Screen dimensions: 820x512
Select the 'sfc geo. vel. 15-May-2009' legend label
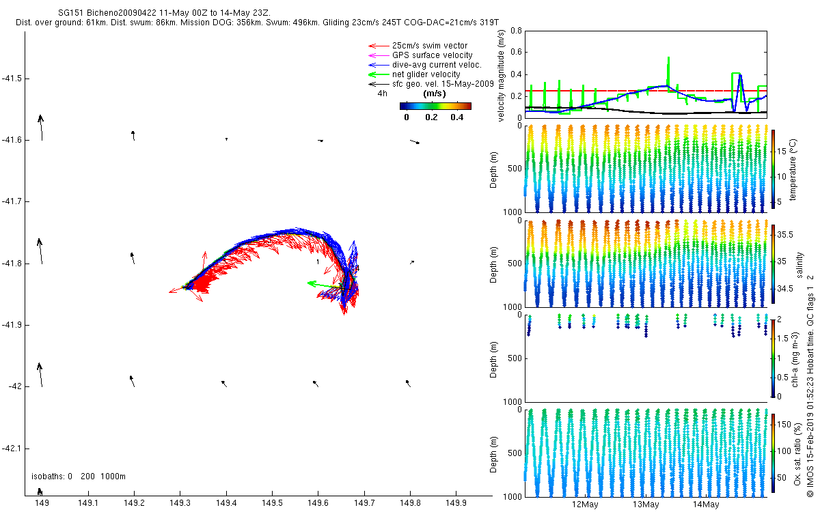click(443, 84)
